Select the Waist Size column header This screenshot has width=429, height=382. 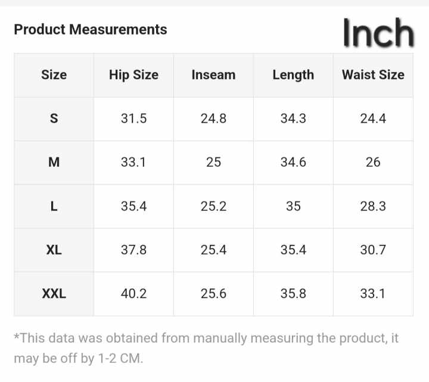[x=373, y=75]
